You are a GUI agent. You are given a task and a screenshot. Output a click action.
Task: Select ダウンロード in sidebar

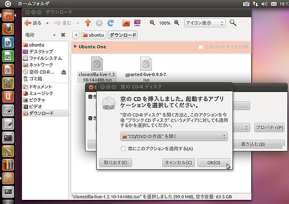(45, 113)
